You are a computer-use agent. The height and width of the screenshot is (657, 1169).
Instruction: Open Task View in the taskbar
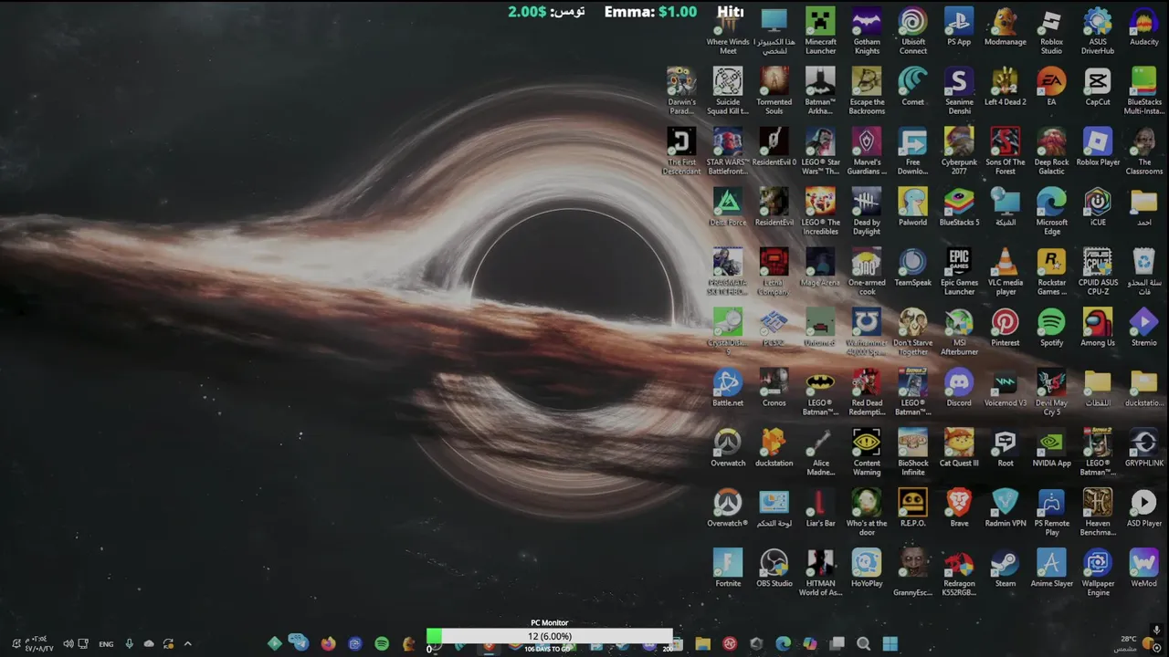click(x=837, y=643)
